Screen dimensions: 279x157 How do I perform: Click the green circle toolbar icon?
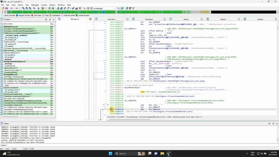point(53,8)
